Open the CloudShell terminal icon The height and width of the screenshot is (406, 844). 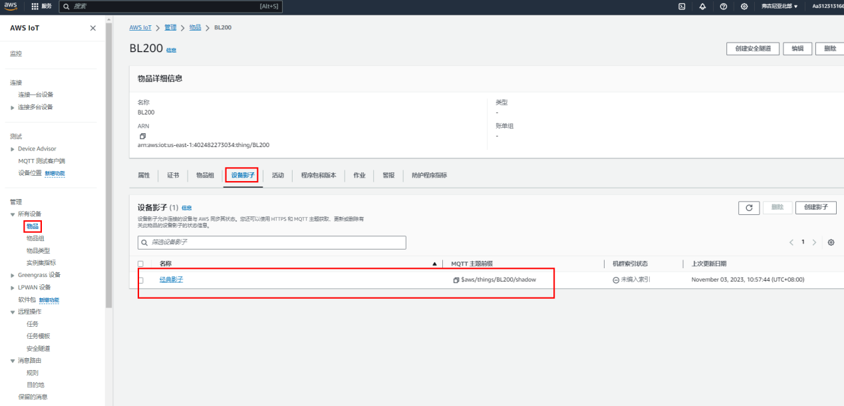pyautogui.click(x=682, y=6)
